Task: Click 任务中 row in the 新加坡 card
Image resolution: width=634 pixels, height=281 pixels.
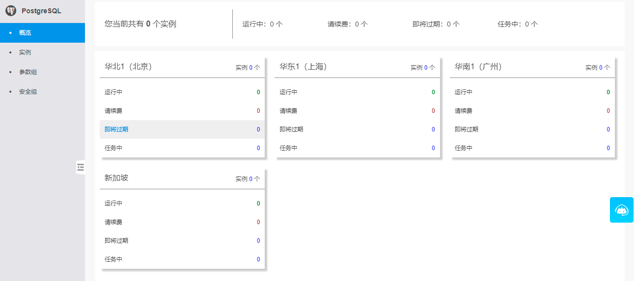Action: pyautogui.click(x=182, y=259)
